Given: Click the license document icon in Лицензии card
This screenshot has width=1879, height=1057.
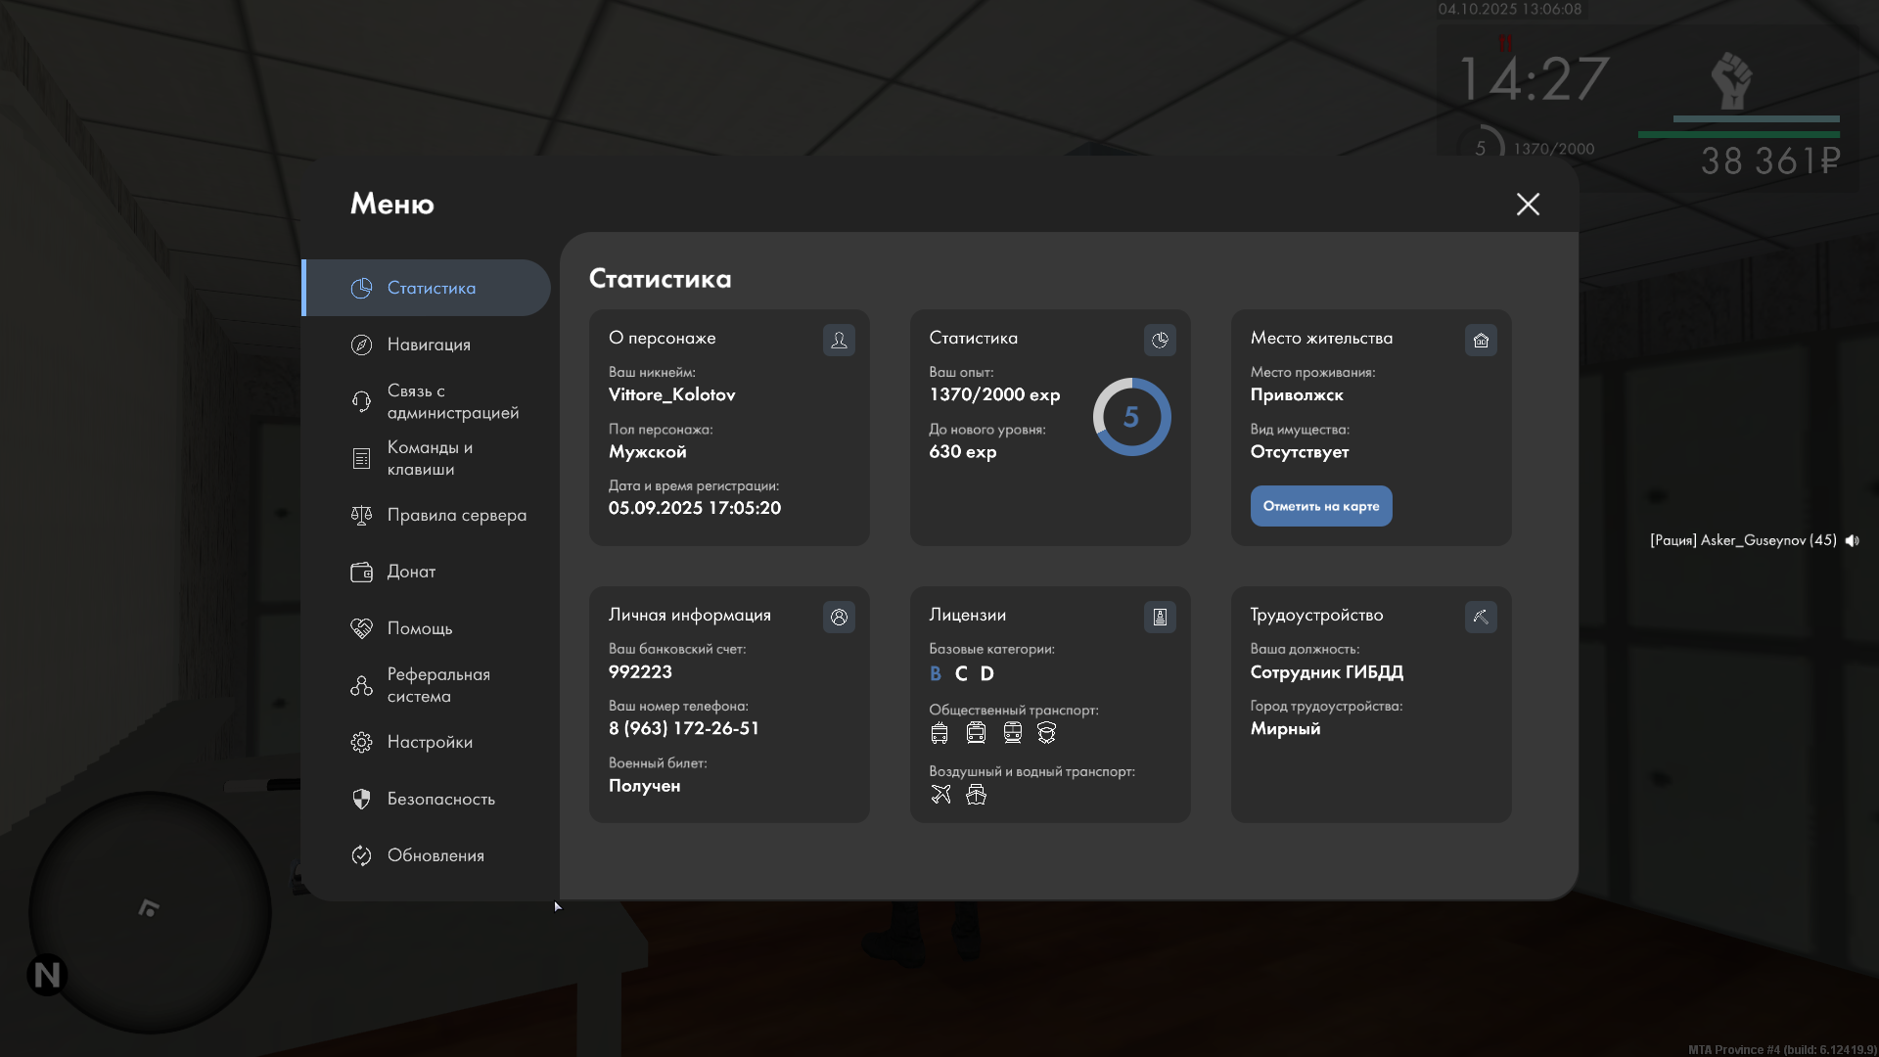Looking at the screenshot, I should [1160, 617].
